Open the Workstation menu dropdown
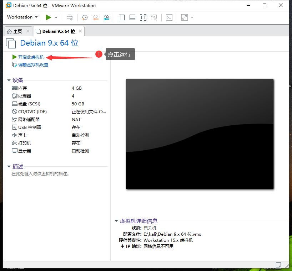 [22, 17]
